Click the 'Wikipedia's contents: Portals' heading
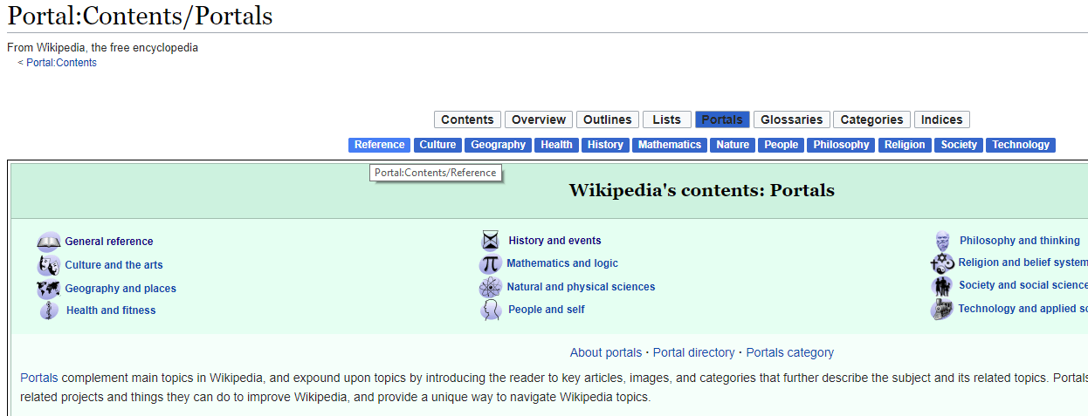The height and width of the screenshot is (416, 1088). (702, 190)
